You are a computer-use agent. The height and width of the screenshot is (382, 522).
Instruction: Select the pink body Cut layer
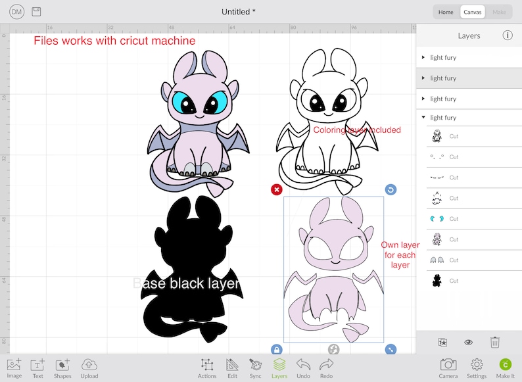point(474,239)
